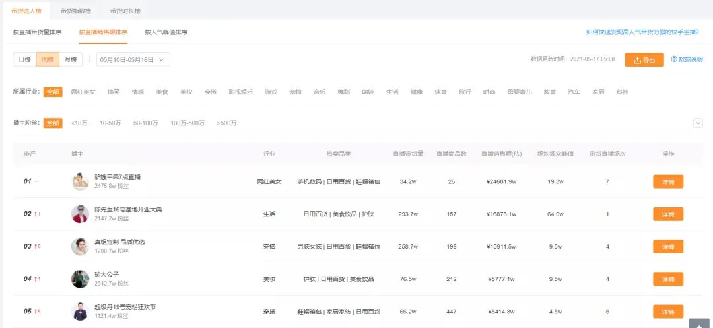Click the back-to-top button

(699, 323)
